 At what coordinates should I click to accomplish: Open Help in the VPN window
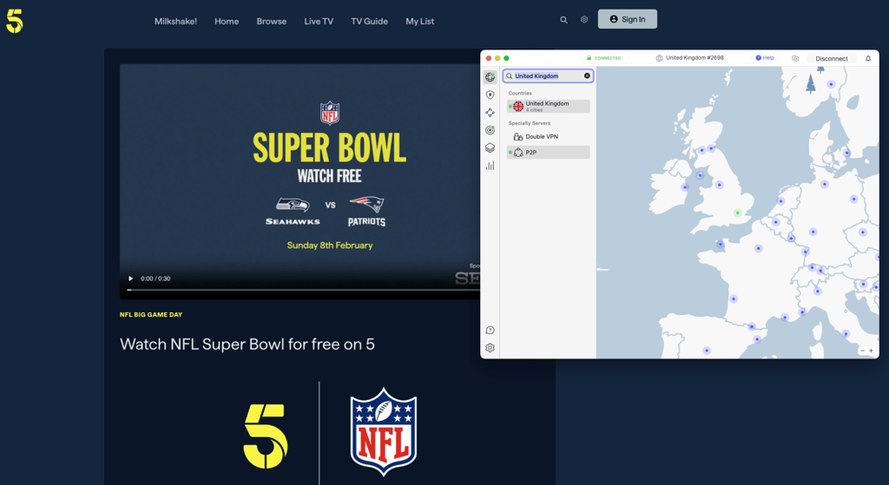[x=765, y=58]
